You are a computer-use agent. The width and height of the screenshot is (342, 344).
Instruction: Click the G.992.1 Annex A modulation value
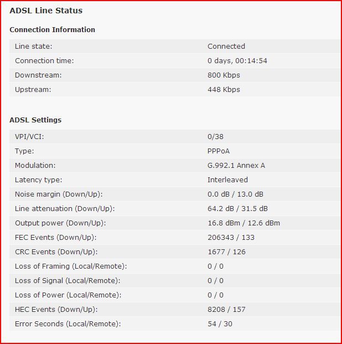(x=236, y=166)
